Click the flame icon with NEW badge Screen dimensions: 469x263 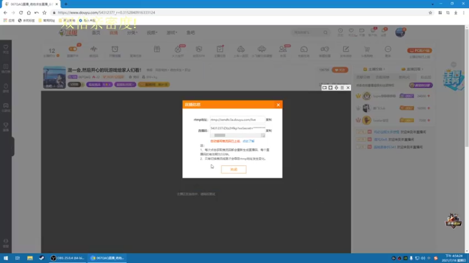pos(178,49)
